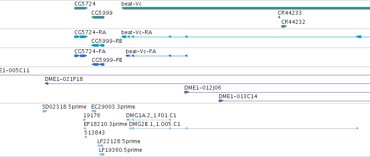Select the SD02318.5prime EST glyph
370x157 pixels.
(45, 111)
